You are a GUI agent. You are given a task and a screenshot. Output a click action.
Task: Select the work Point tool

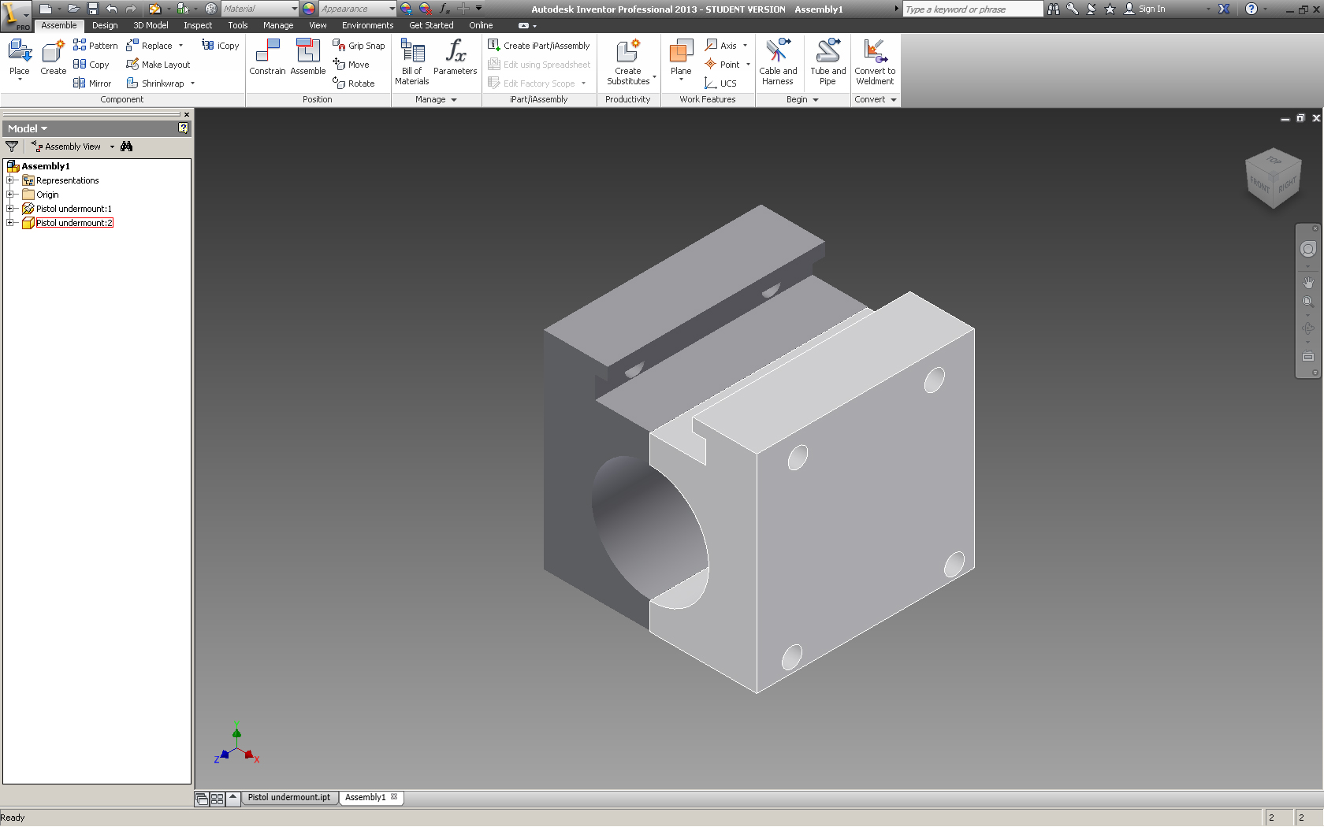pos(723,65)
